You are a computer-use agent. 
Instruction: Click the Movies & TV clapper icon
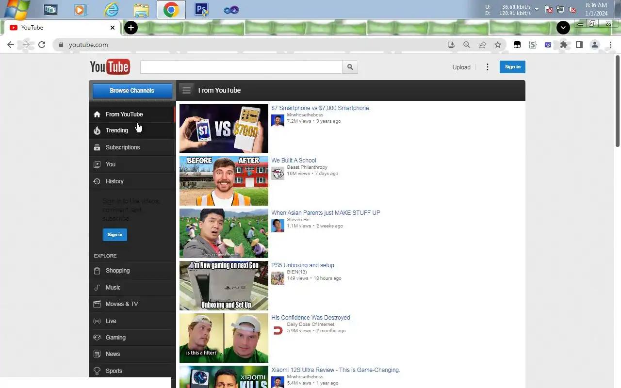(97, 304)
